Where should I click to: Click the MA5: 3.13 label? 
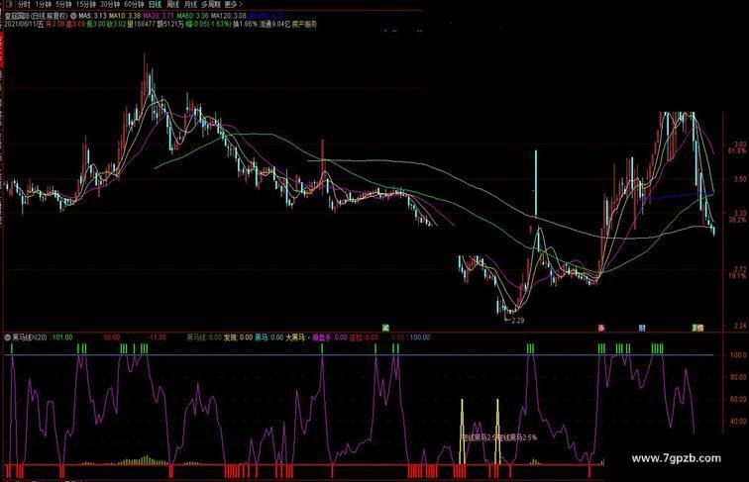pyautogui.click(x=93, y=16)
